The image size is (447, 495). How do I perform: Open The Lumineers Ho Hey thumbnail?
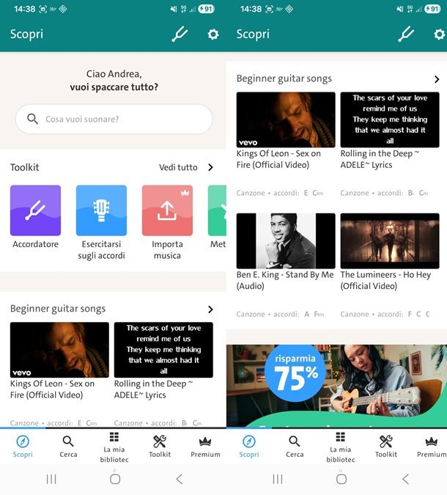tap(390, 241)
